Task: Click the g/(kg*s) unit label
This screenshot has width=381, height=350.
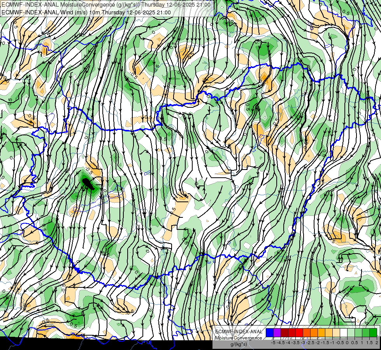Action: pyautogui.click(x=239, y=344)
